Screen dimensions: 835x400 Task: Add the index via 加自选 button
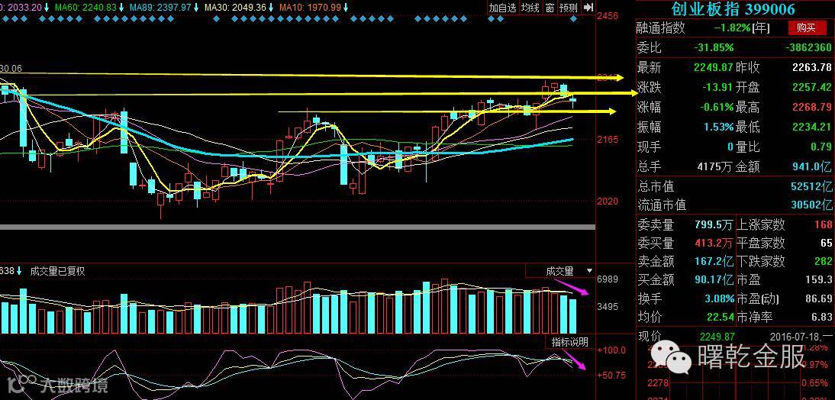[503, 8]
